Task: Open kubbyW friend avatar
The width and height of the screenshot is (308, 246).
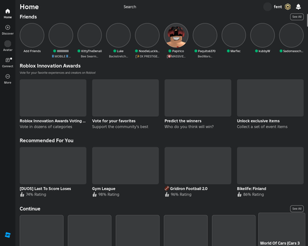Action: 262,35
